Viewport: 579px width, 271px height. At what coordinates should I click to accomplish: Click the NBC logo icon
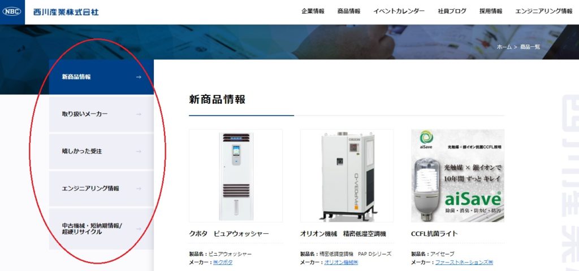[12, 12]
